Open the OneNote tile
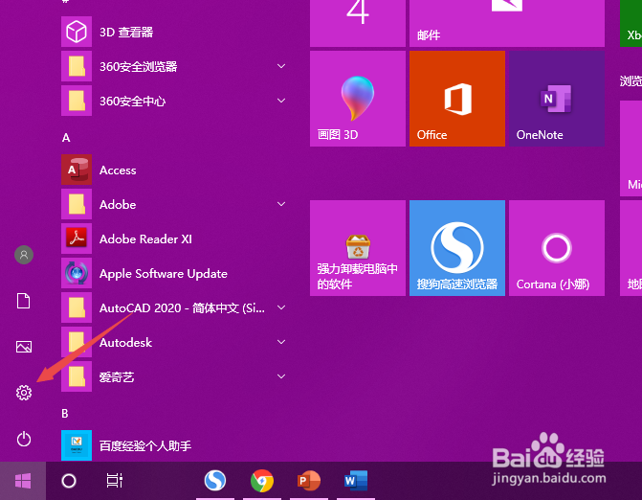This screenshot has height=500, width=642. click(x=557, y=99)
